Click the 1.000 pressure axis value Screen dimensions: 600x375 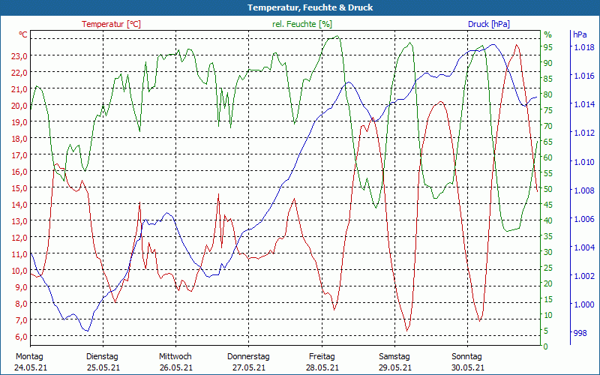(x=584, y=304)
